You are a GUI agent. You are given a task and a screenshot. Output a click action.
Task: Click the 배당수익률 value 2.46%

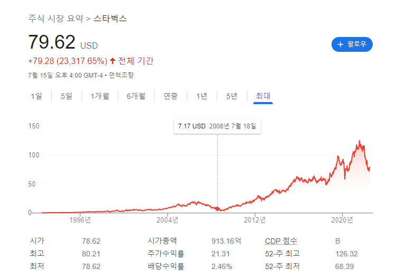click(x=222, y=266)
